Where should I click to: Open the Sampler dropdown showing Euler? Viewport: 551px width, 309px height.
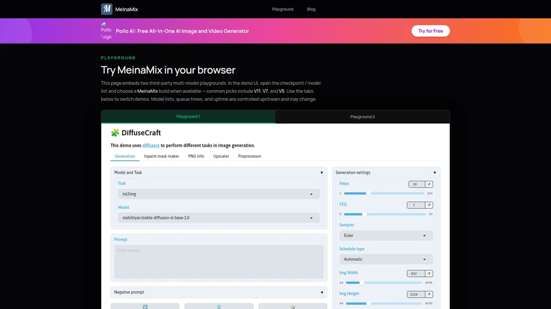386,236
